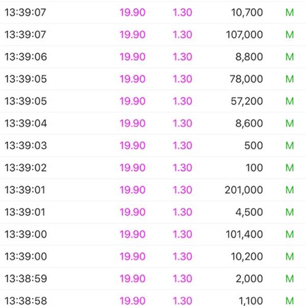
Task: Click the M marker beside 100 volume
Action: click(290, 168)
